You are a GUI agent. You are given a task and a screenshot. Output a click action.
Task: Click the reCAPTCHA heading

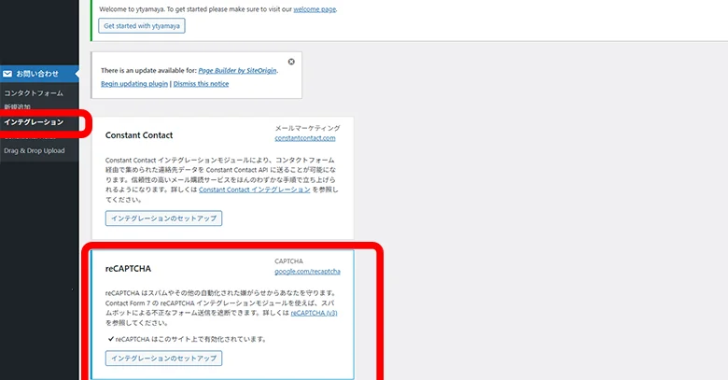(128, 269)
